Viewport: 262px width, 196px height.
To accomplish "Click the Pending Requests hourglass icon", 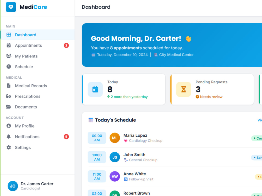I will pos(183,89).
